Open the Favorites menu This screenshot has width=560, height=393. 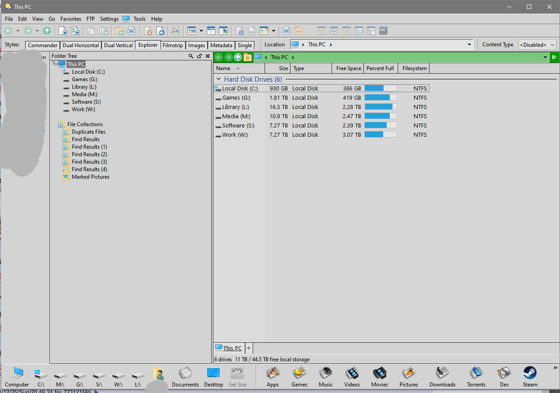click(x=71, y=19)
